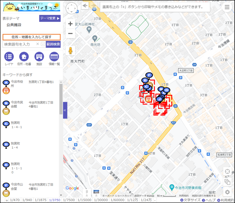Open the レイヤ layer list icon
The height and width of the screenshot is (203, 235).
pos(9,57)
